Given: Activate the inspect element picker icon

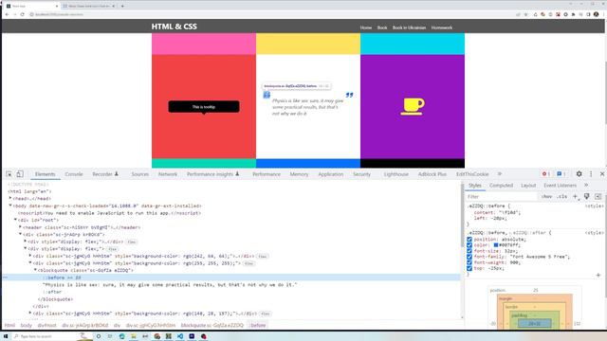Looking at the screenshot, I should (9, 174).
